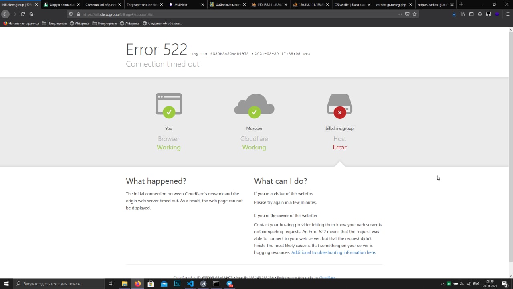The image size is (513, 289).
Task: Switch to the MskHost tab
Action: 186,5
